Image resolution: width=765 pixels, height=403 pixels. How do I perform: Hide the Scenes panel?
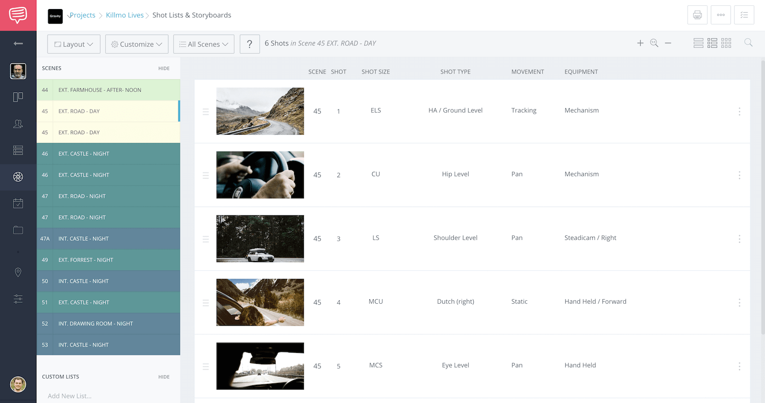(x=164, y=68)
